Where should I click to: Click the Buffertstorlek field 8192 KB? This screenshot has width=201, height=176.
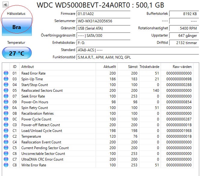click(184, 14)
